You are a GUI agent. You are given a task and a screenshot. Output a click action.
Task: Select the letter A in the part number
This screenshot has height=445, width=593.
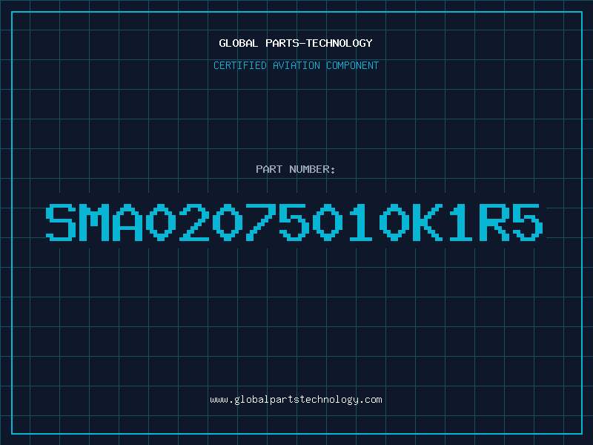pos(127,222)
